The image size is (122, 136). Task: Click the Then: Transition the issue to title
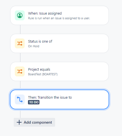point(50,98)
